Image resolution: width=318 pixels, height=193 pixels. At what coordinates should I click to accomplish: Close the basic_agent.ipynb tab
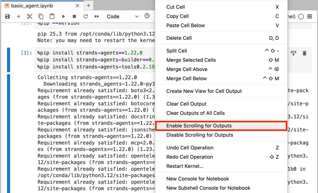[77, 6]
